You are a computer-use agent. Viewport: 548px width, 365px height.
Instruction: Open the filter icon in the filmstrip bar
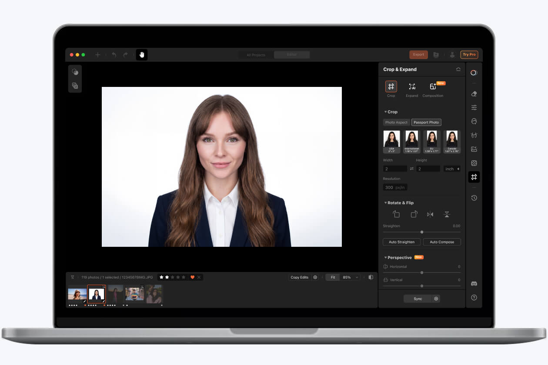pos(73,277)
